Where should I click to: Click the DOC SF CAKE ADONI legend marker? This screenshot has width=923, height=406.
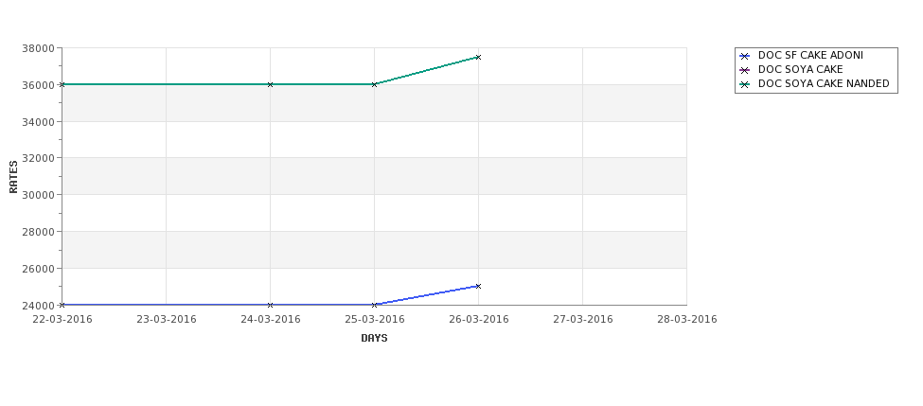pos(745,57)
